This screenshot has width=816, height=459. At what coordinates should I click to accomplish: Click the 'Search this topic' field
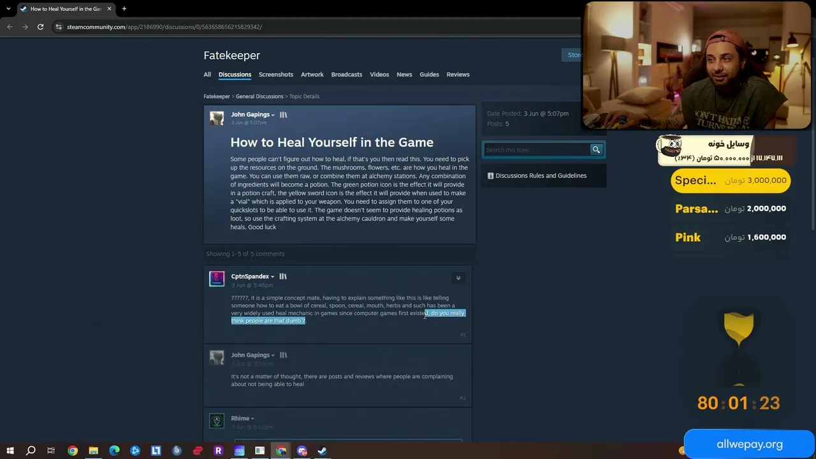(x=536, y=150)
